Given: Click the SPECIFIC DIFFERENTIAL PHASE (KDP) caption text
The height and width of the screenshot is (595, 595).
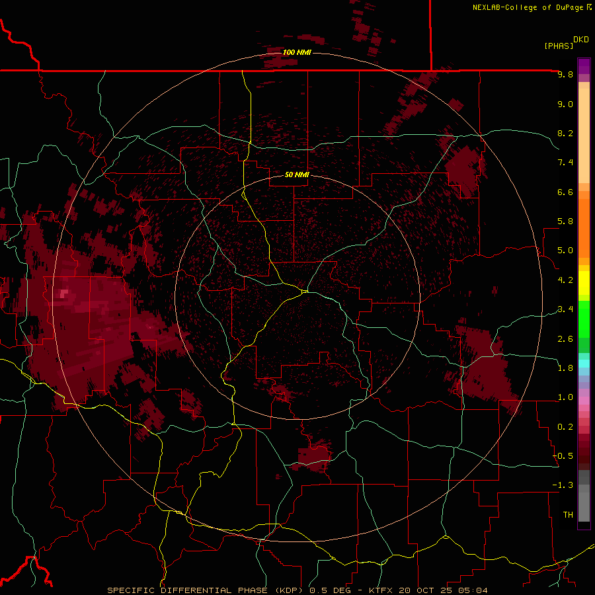Looking at the screenshot, I should tap(206, 590).
